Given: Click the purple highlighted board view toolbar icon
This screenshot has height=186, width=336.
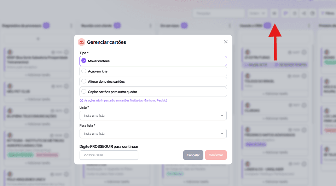Looking at the screenshot, I should (x=285, y=13).
